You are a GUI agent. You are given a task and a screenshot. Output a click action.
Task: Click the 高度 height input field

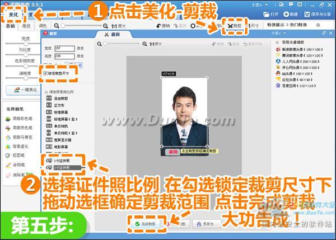pos(64,57)
